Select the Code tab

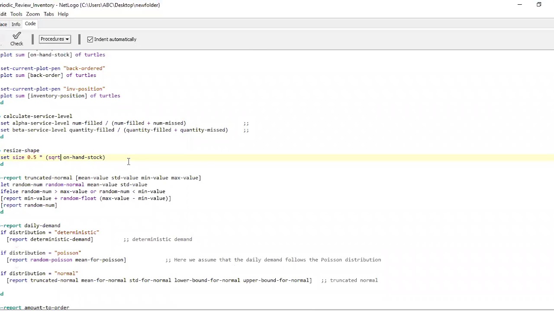pyautogui.click(x=30, y=24)
